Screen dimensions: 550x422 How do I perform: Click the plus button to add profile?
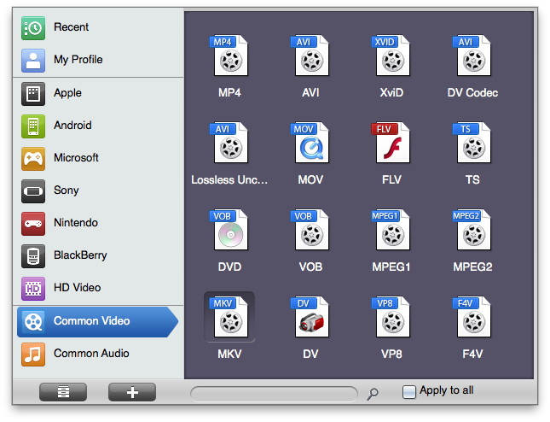[132, 392]
